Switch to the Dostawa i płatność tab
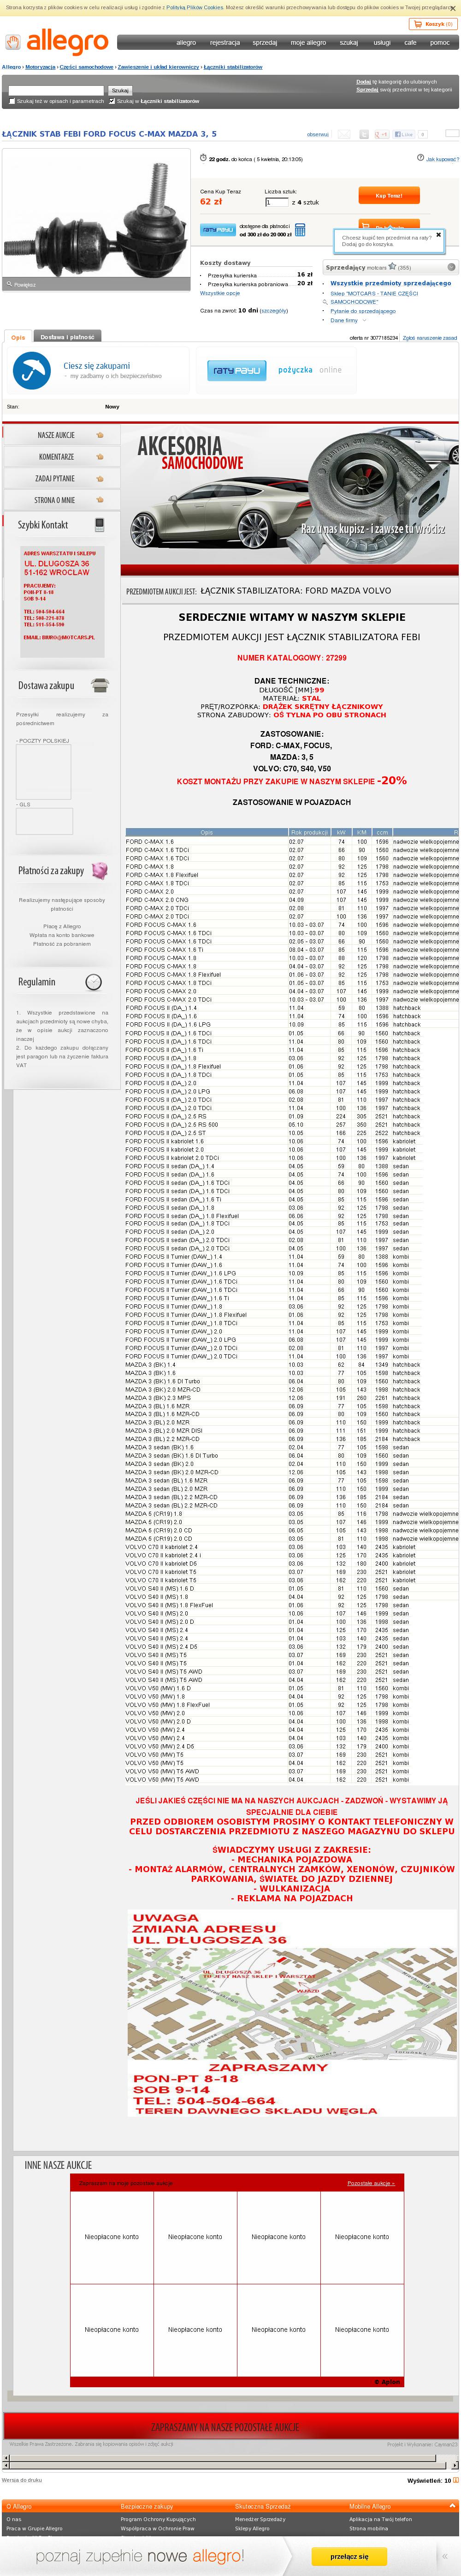Screen dimensions: 461x2576 tap(67, 337)
